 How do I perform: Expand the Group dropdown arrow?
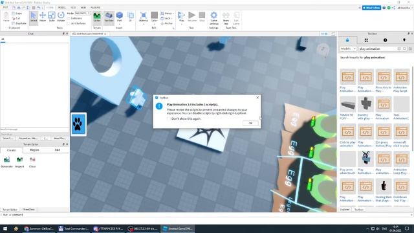pos(173,13)
